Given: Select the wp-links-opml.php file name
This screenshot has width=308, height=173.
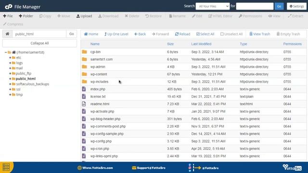Looking at the screenshot, I should [104, 156].
